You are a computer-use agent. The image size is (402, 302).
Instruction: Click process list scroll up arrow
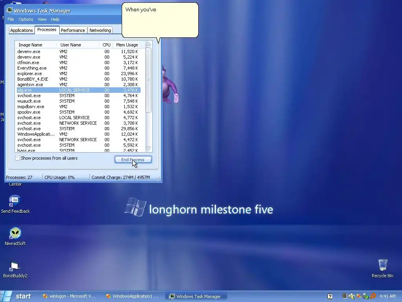(x=148, y=44)
